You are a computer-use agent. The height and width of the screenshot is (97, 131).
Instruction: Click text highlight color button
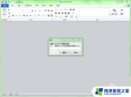[x=39, y=16]
